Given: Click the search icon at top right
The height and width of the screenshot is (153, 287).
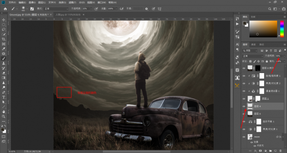Looking at the screenshot, I should pyautogui.click(x=269, y=9).
